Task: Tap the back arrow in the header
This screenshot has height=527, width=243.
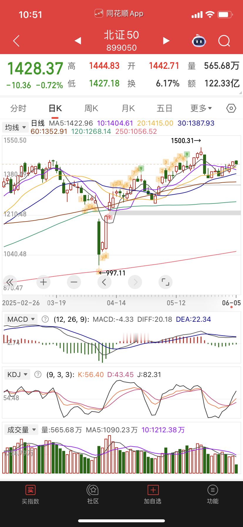Action: [16, 41]
